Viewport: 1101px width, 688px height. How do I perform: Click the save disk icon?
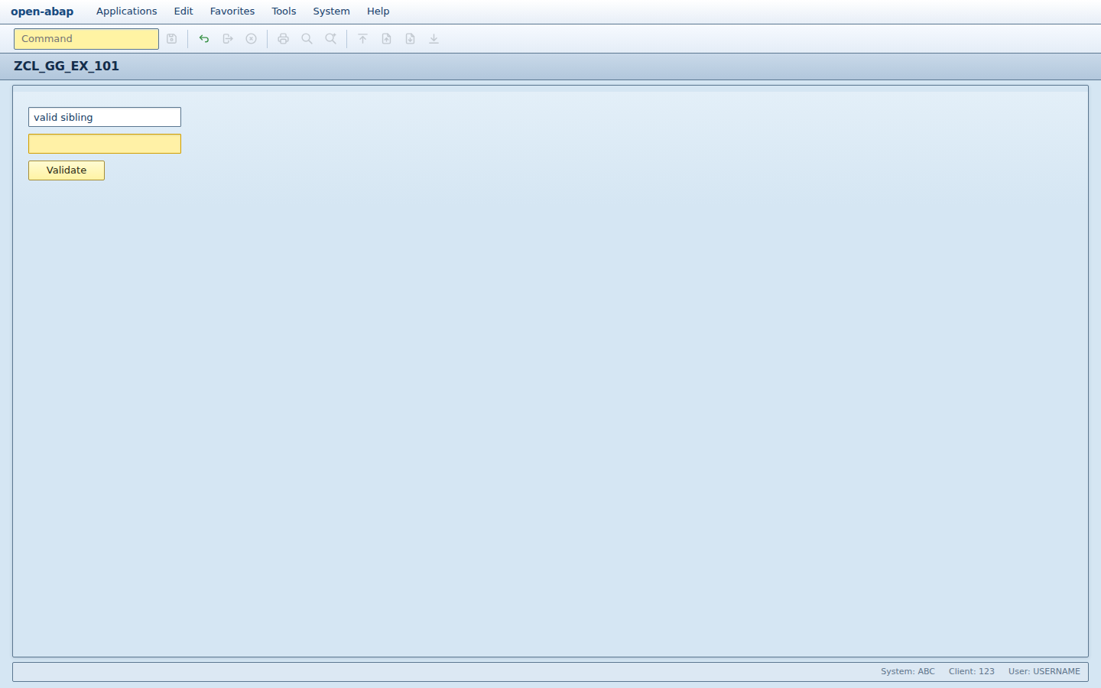172,39
